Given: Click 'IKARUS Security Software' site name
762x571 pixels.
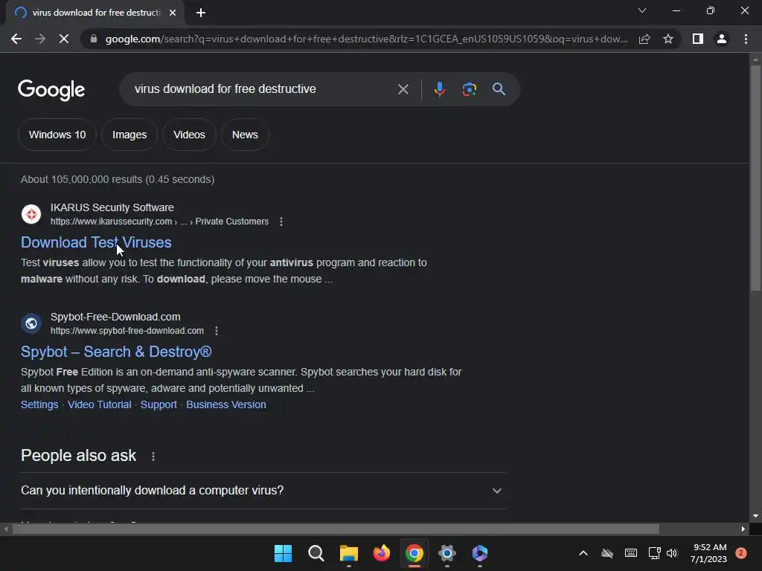Looking at the screenshot, I should [x=112, y=207].
